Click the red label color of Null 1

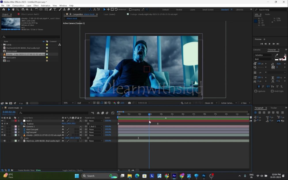click(16, 121)
